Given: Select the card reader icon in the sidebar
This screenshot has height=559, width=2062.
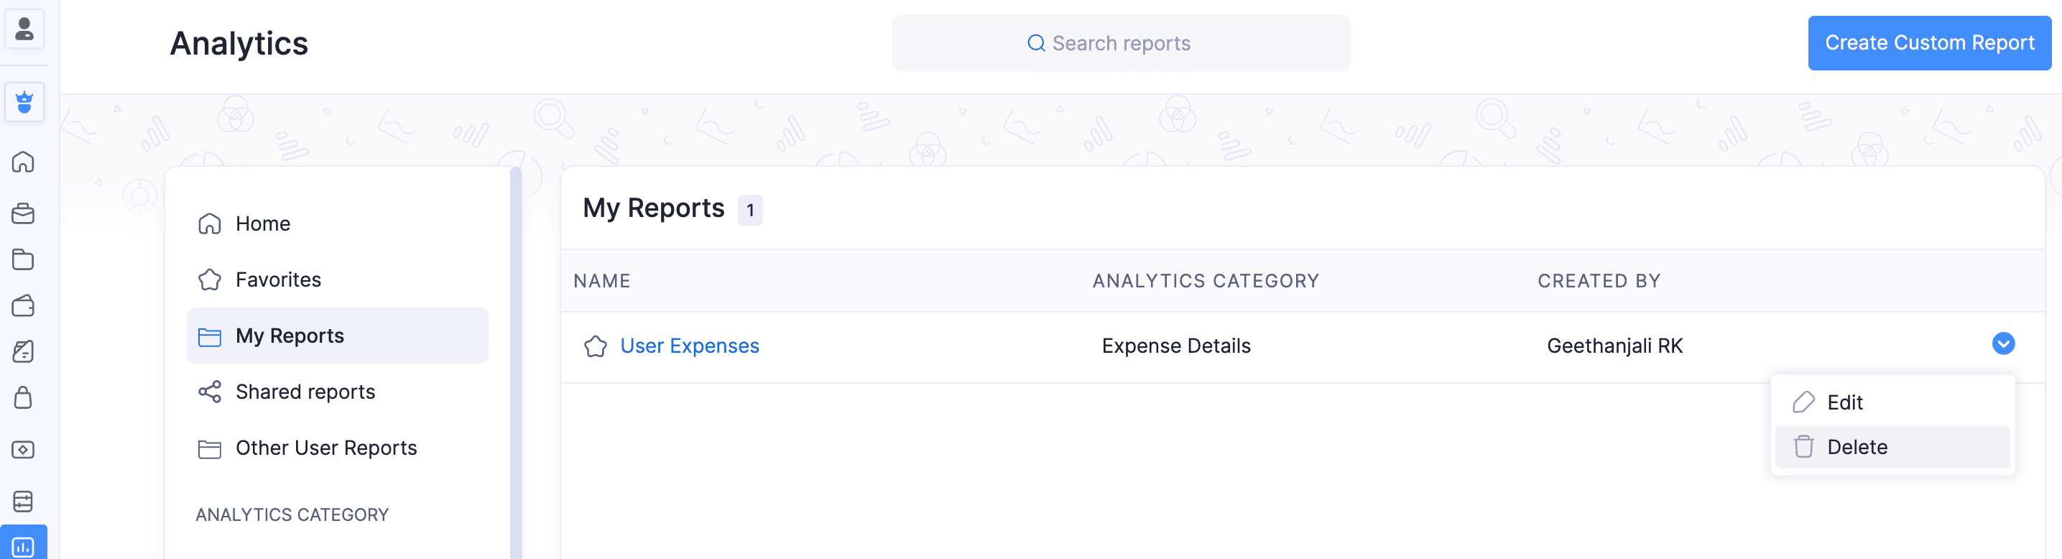Looking at the screenshot, I should (24, 501).
